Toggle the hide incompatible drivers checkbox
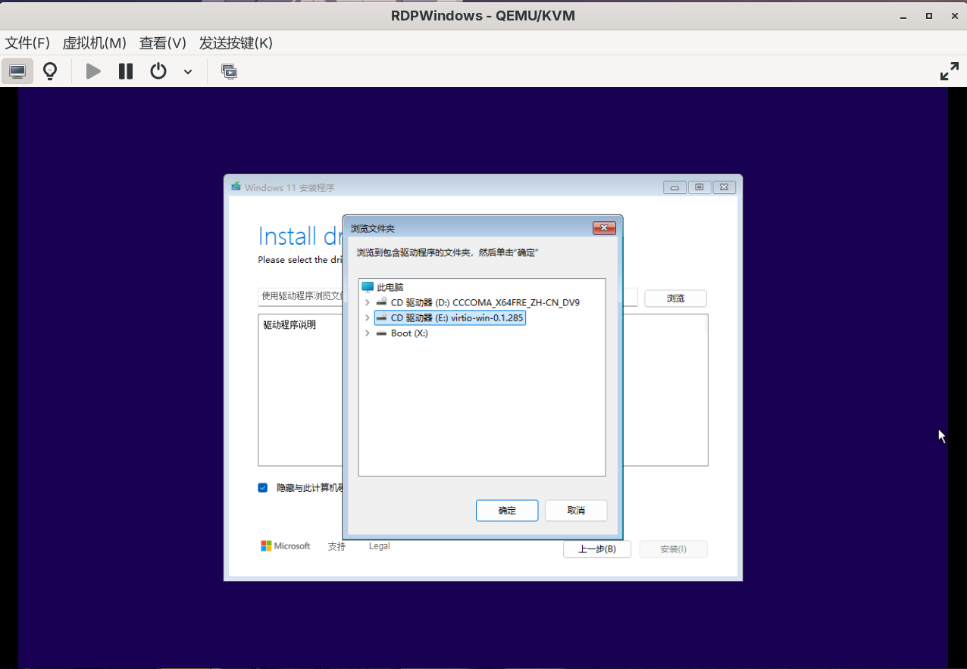The height and width of the screenshot is (669, 967). point(263,488)
